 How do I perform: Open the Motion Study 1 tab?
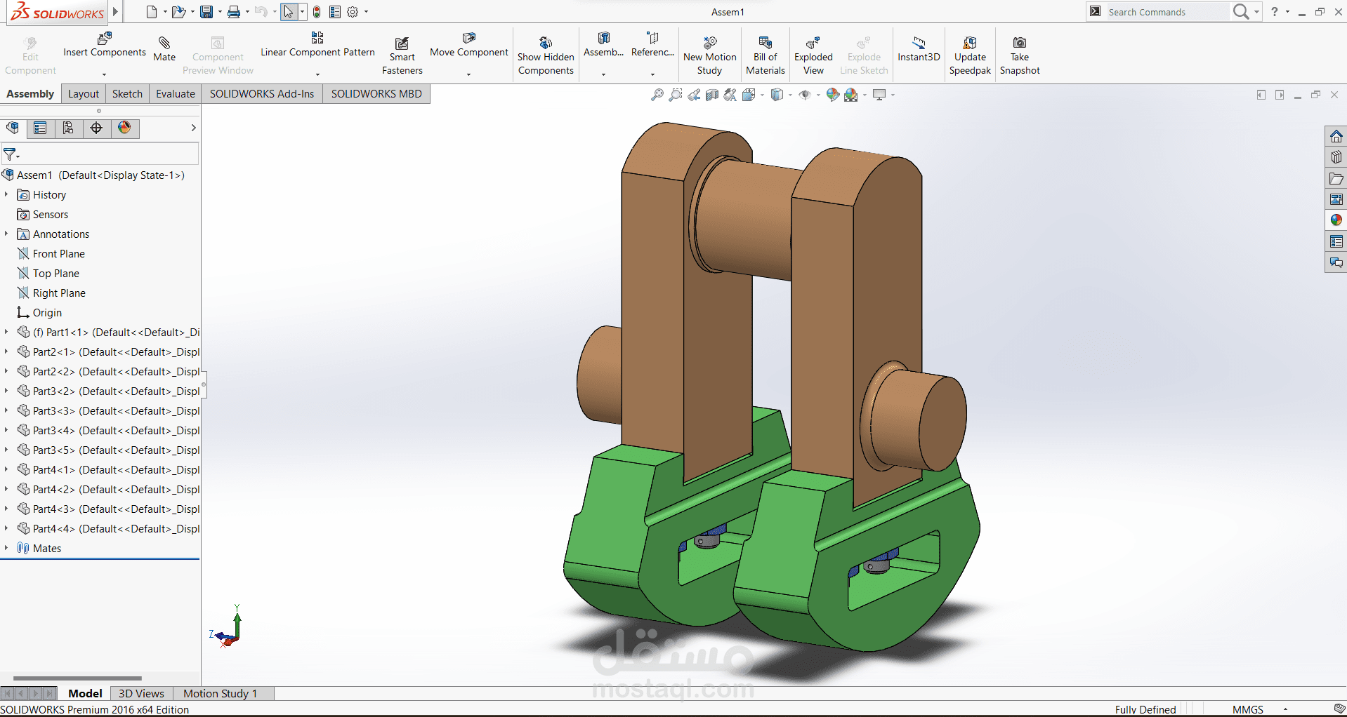click(221, 693)
